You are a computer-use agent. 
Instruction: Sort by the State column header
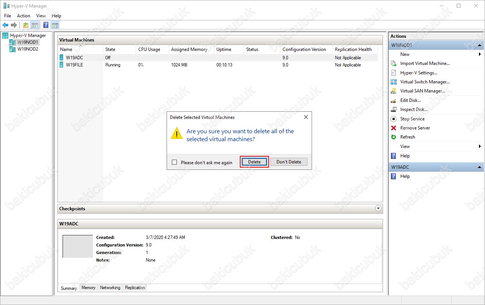(119, 49)
